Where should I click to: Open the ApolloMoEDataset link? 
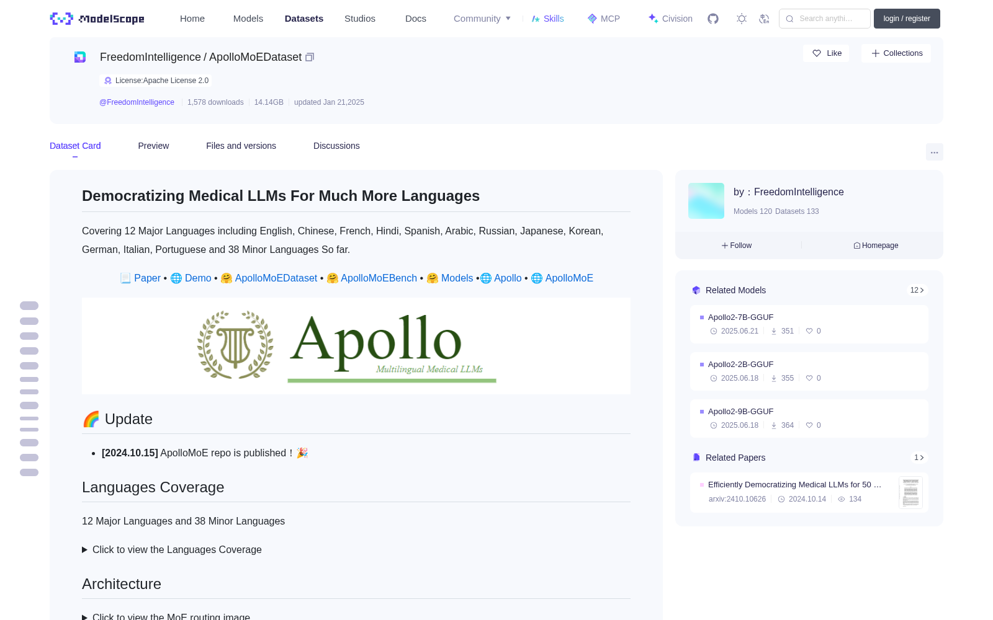click(276, 278)
